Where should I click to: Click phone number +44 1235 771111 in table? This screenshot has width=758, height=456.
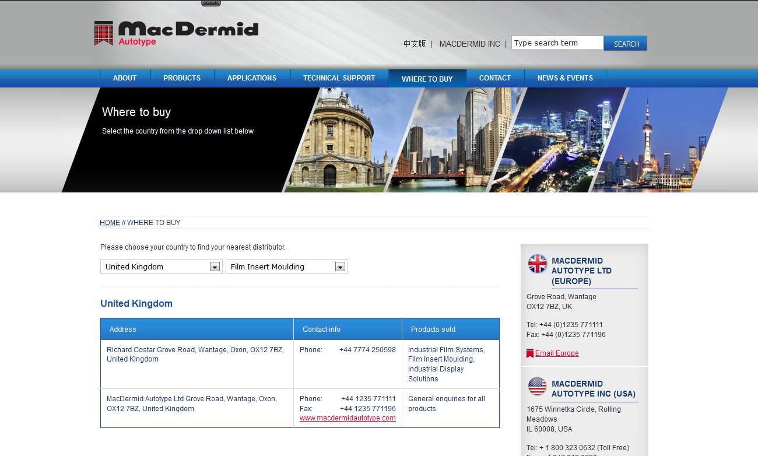pos(369,399)
